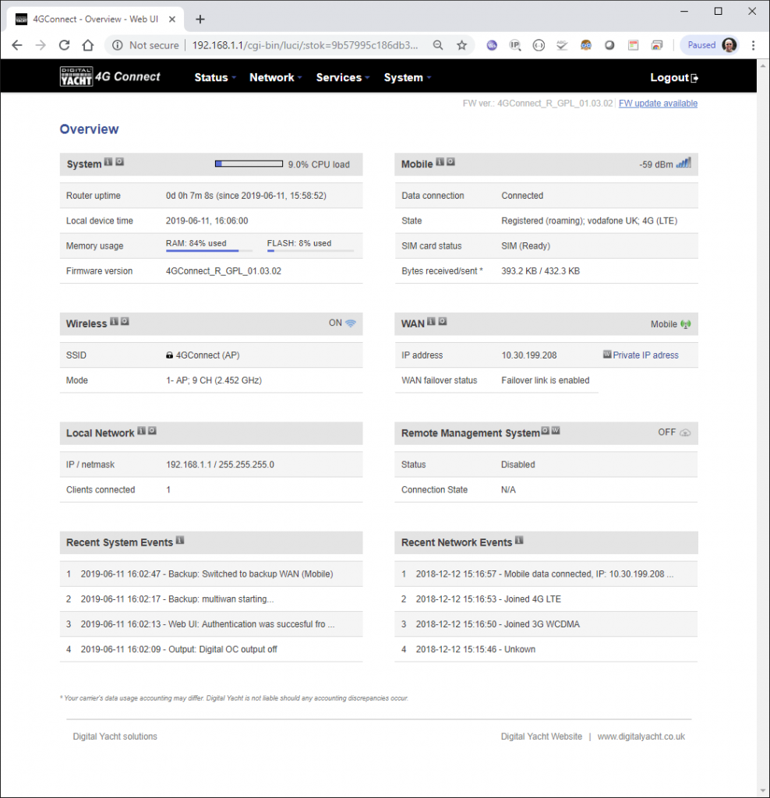Toggle the Remote Management OFF cloud control
The image size is (770, 798).
(x=686, y=433)
